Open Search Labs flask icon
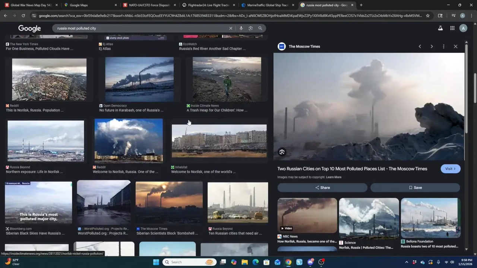Viewport: 477px width, 268px height. (x=440, y=28)
